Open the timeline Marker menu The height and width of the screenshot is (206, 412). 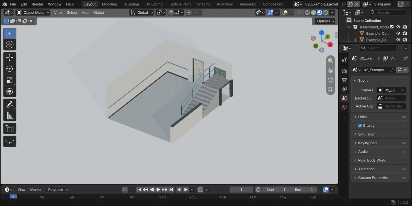tap(36, 190)
